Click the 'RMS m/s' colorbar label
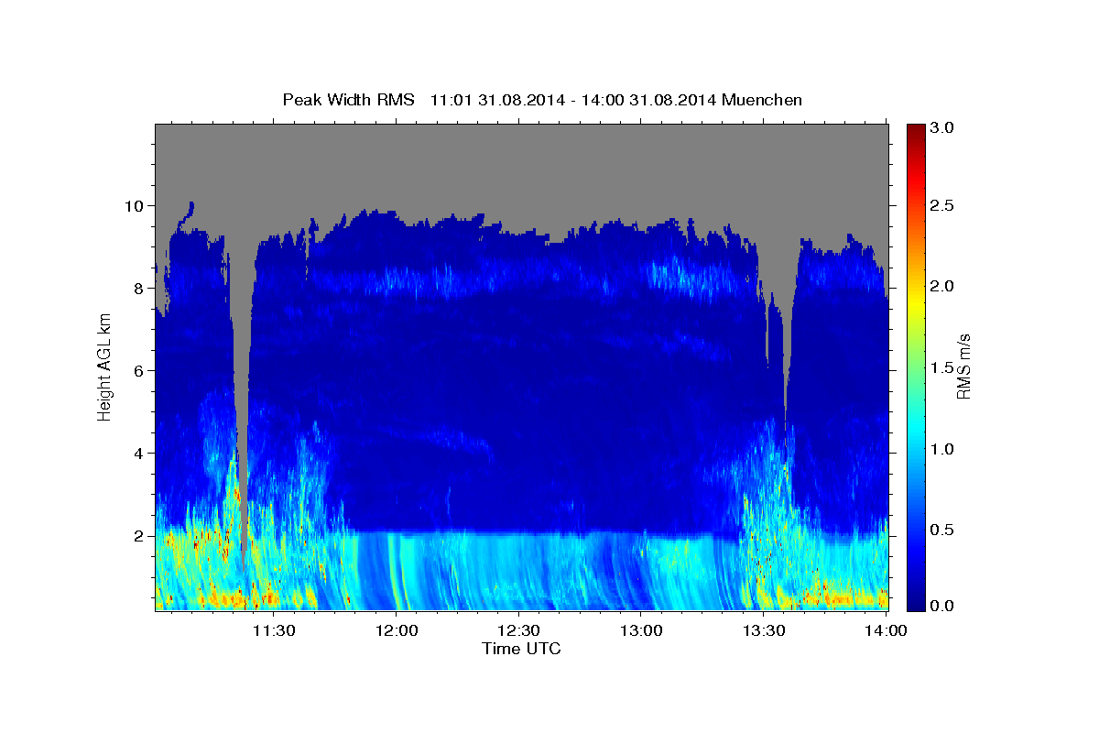 click(963, 366)
